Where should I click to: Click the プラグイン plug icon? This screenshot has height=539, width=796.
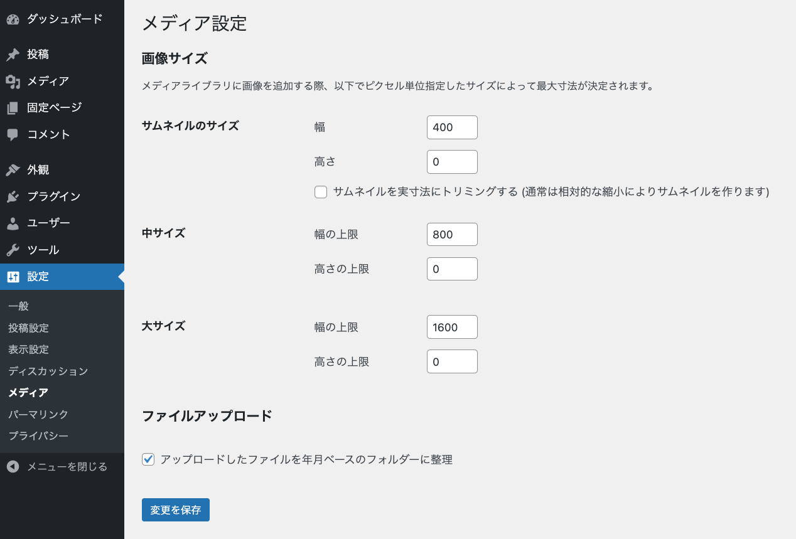tap(13, 196)
